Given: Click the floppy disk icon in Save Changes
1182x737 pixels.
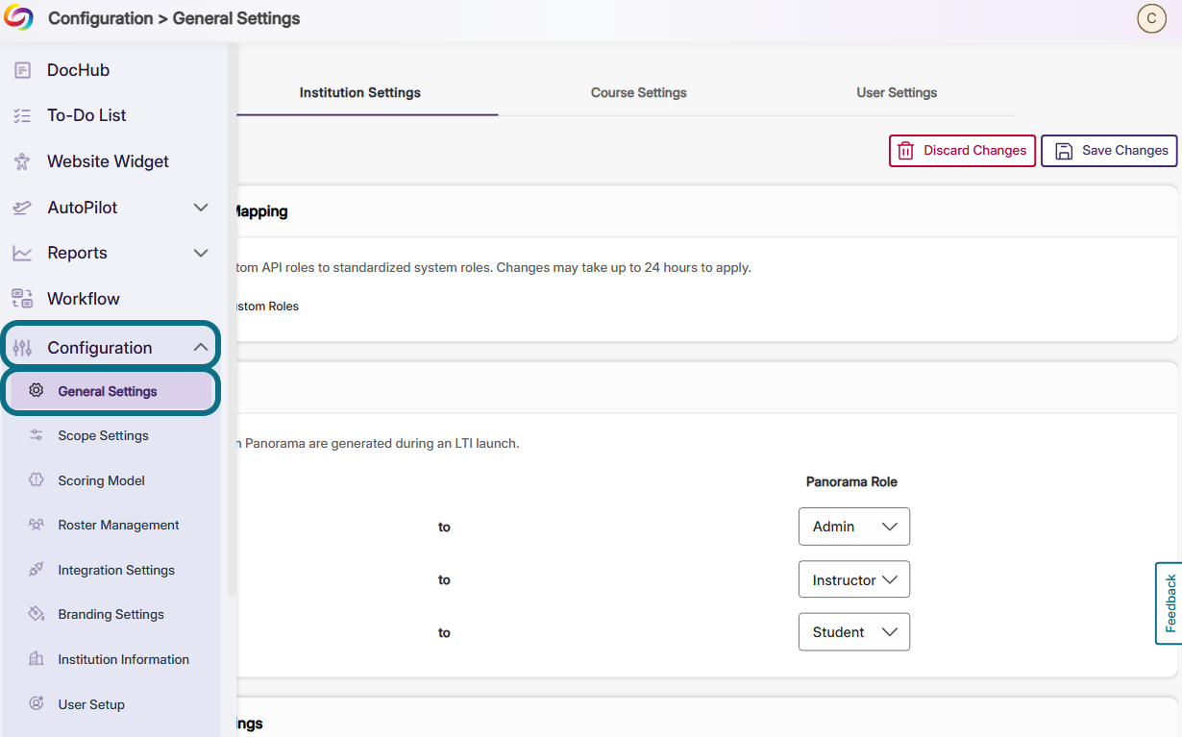Looking at the screenshot, I should (1064, 151).
